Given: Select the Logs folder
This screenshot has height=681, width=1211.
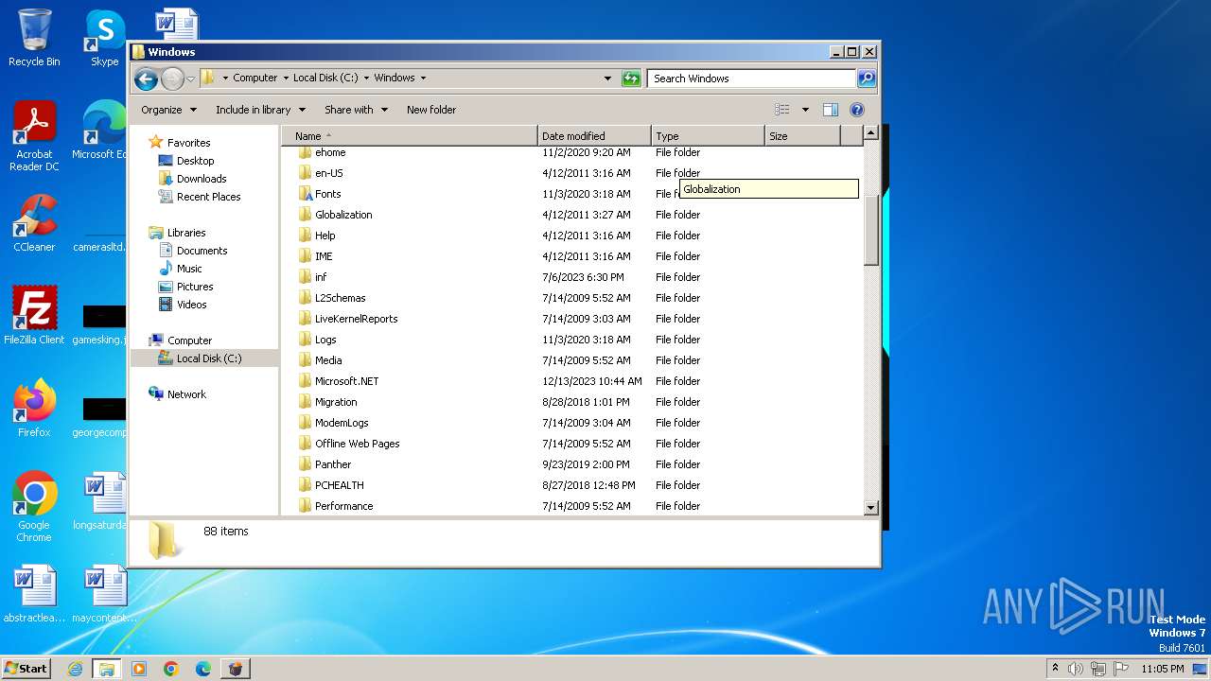Looking at the screenshot, I should (325, 340).
